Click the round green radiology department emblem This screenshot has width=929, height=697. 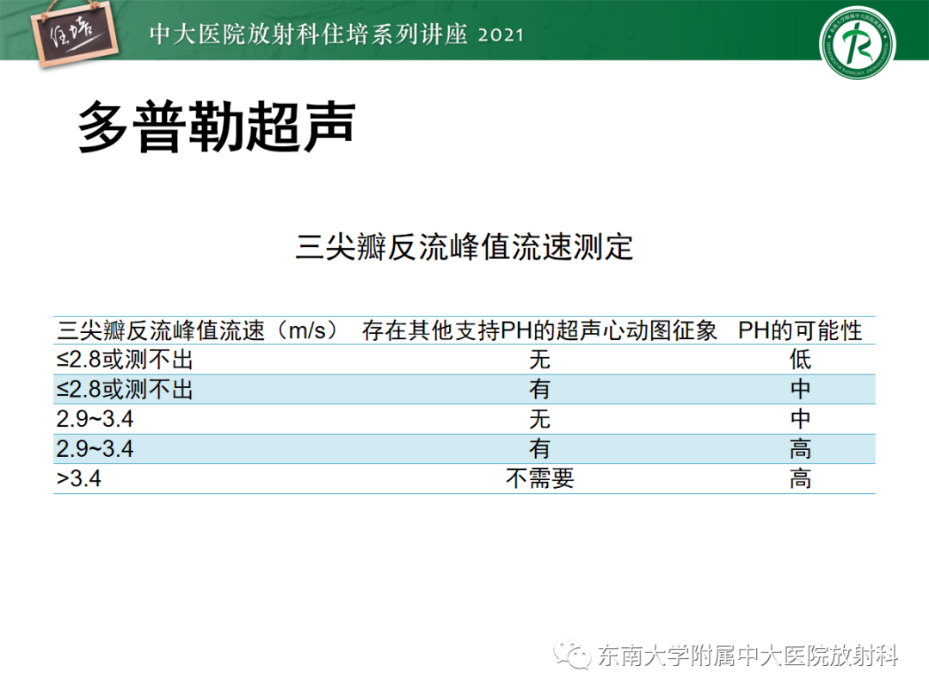pyautogui.click(x=858, y=43)
